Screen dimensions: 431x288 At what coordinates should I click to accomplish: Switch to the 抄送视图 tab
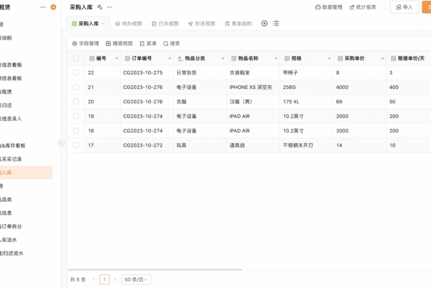202,24
